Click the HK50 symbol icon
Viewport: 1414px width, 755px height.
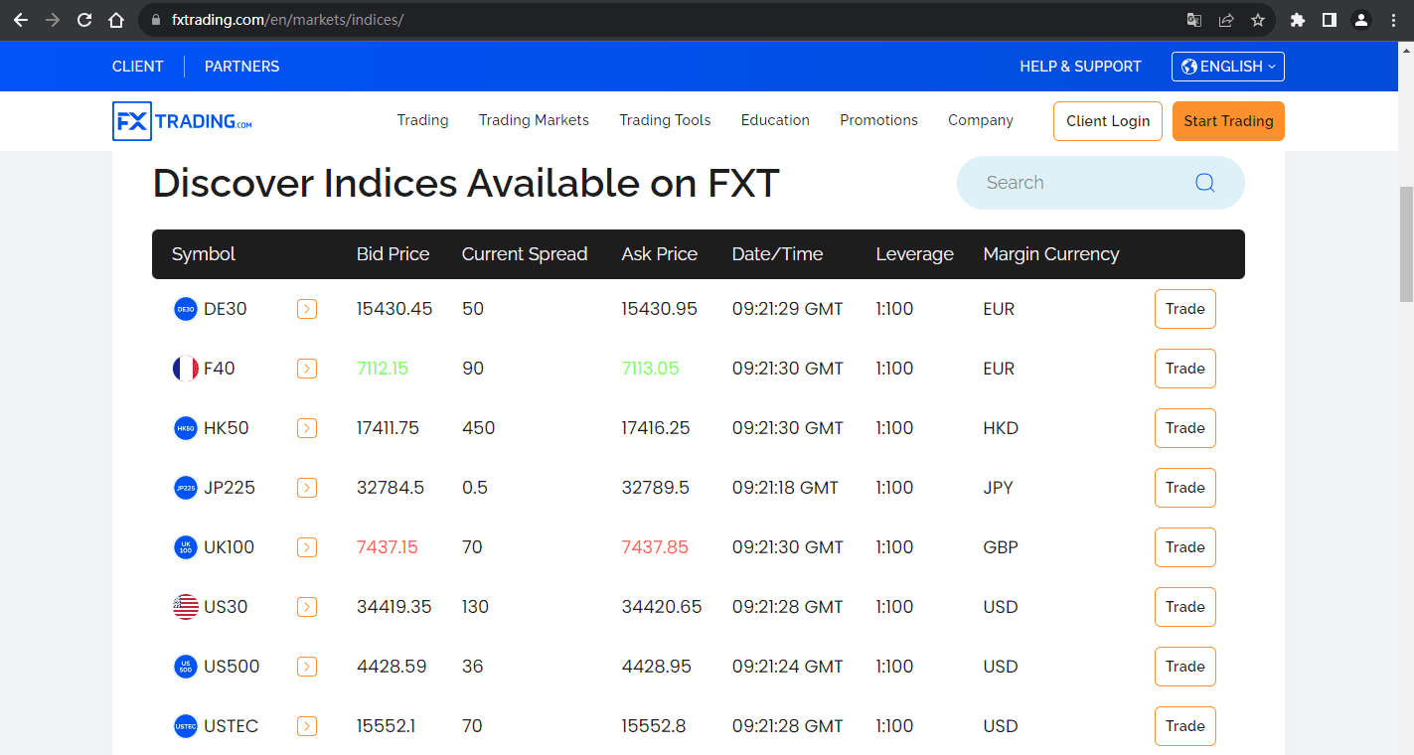[x=186, y=428]
